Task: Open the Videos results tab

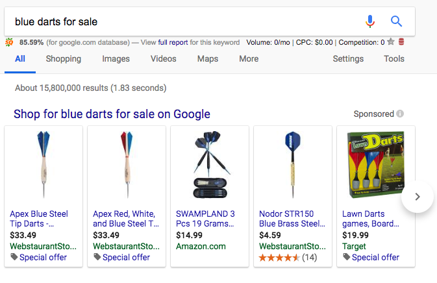Action: tap(163, 59)
